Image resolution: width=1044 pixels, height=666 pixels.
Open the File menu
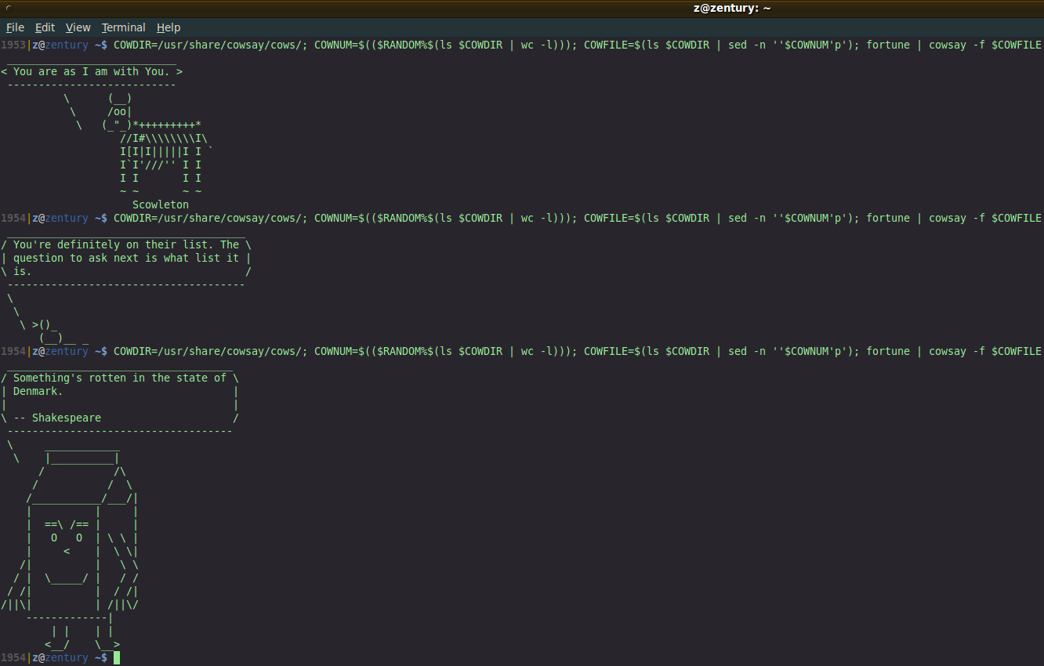(x=15, y=27)
